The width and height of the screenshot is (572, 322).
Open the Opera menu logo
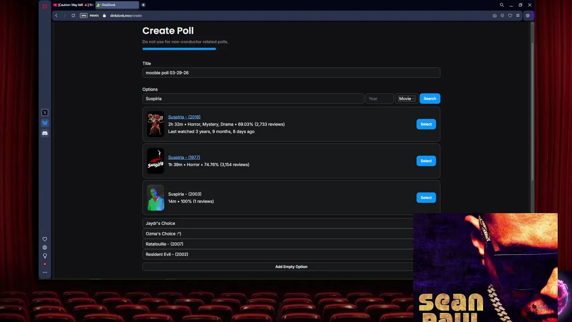click(x=45, y=6)
